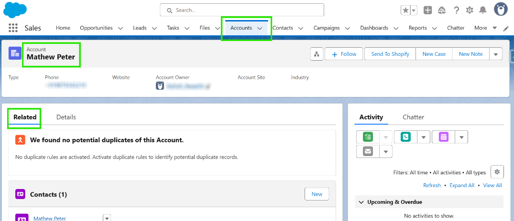Click the Contacts related list icon
The width and height of the screenshot is (514, 221).
point(21,194)
